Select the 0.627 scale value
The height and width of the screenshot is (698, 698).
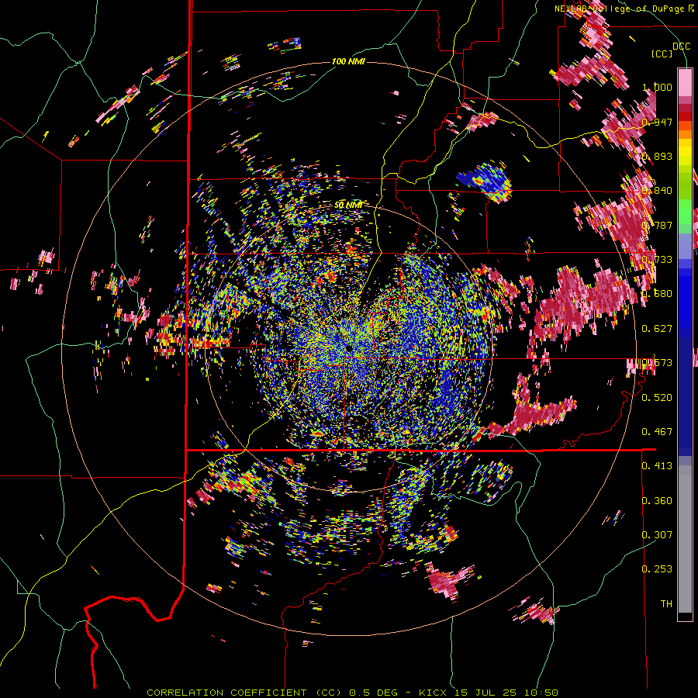tap(657, 329)
